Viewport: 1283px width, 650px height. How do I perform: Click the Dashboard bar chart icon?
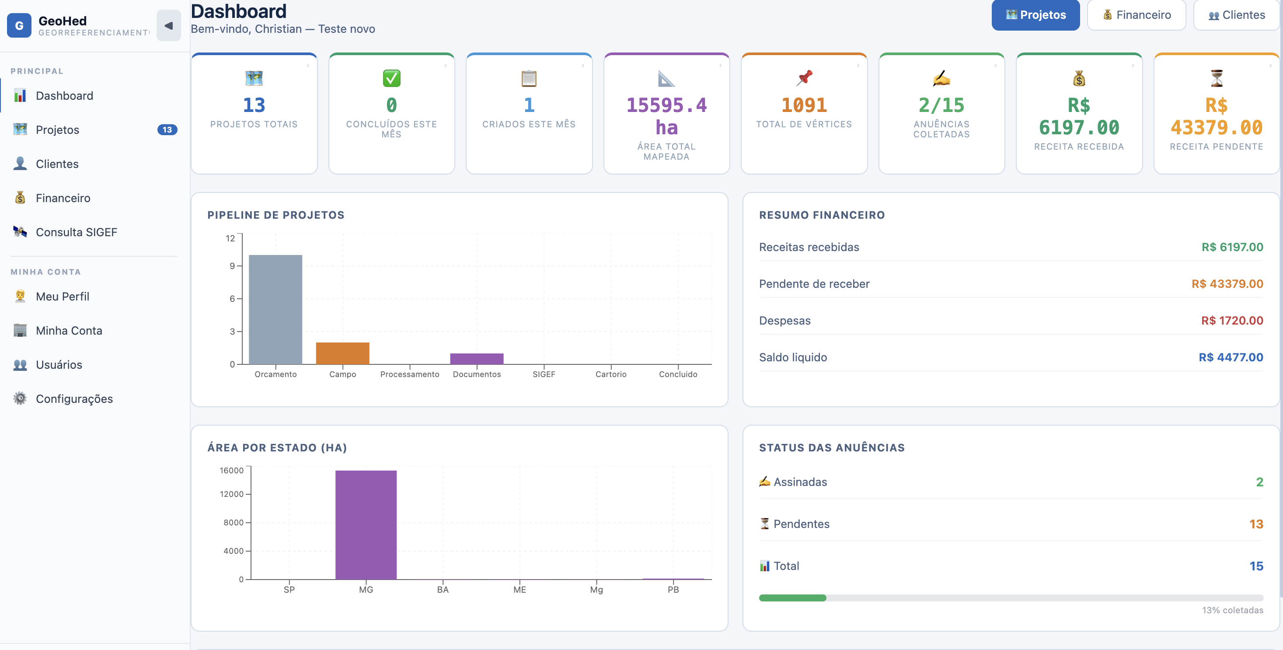[x=20, y=96]
